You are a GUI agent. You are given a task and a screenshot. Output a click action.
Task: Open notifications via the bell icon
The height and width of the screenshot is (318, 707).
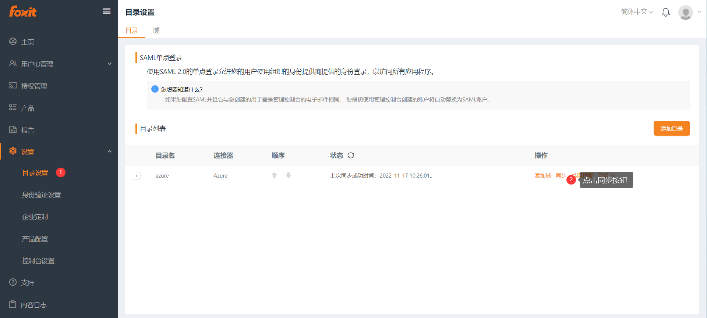(x=665, y=12)
